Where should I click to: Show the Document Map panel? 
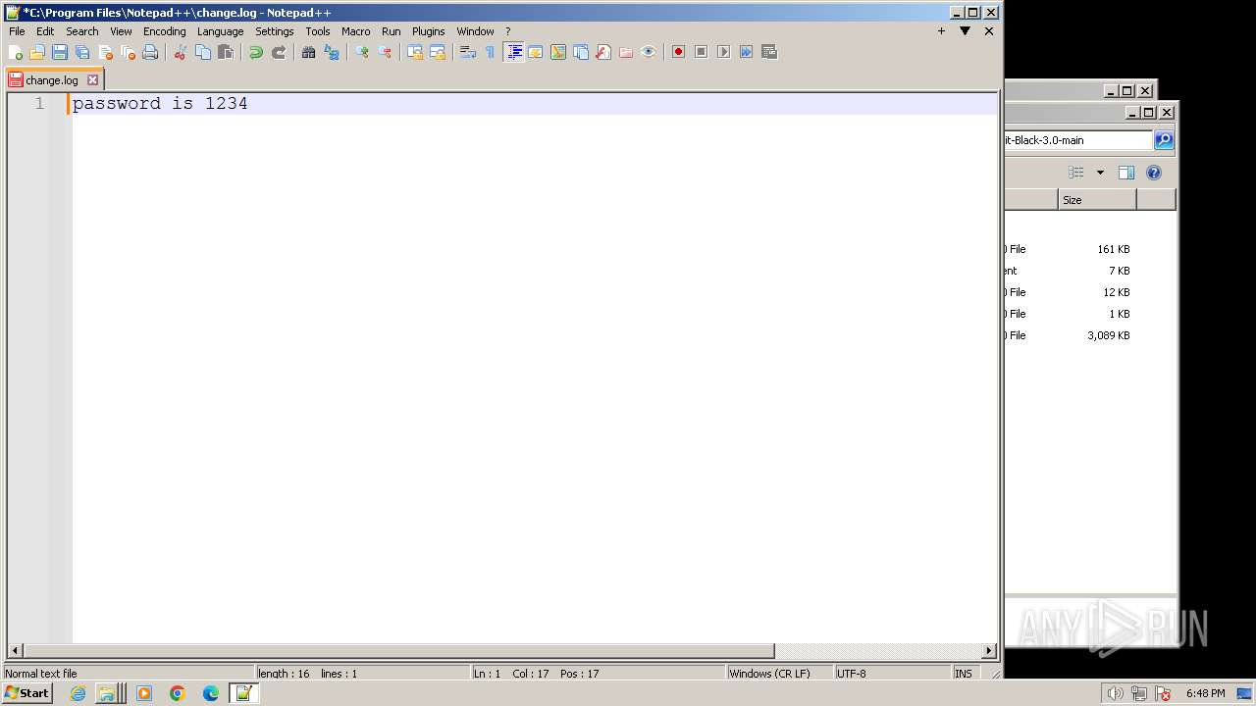tap(558, 52)
